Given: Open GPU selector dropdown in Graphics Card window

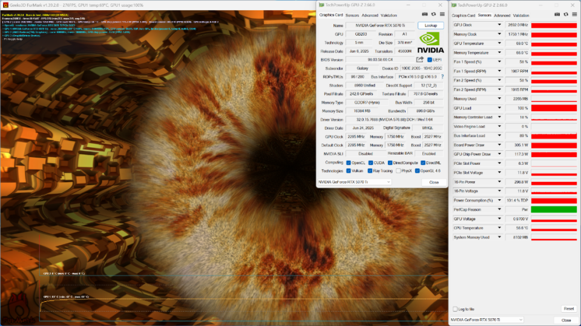Looking at the screenshot, I should (355, 182).
